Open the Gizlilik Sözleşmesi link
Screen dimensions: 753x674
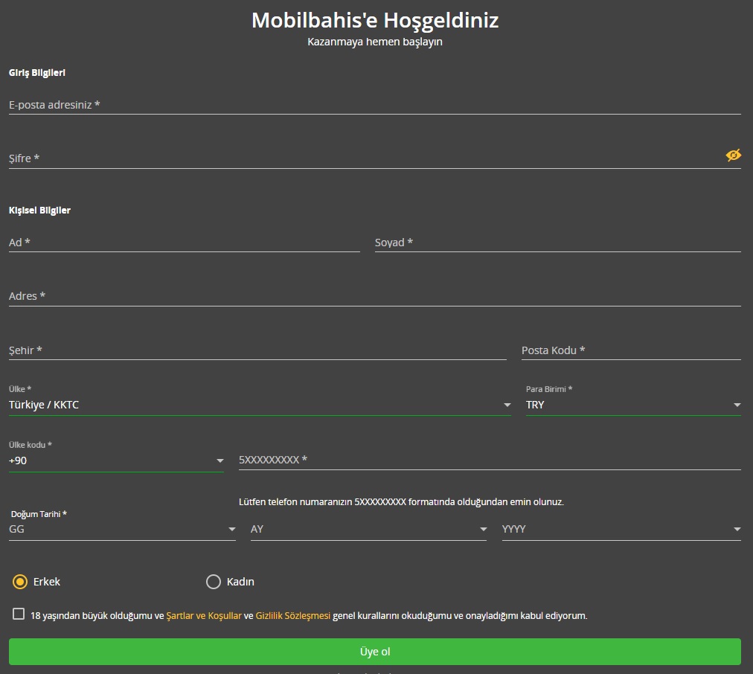[293, 615]
